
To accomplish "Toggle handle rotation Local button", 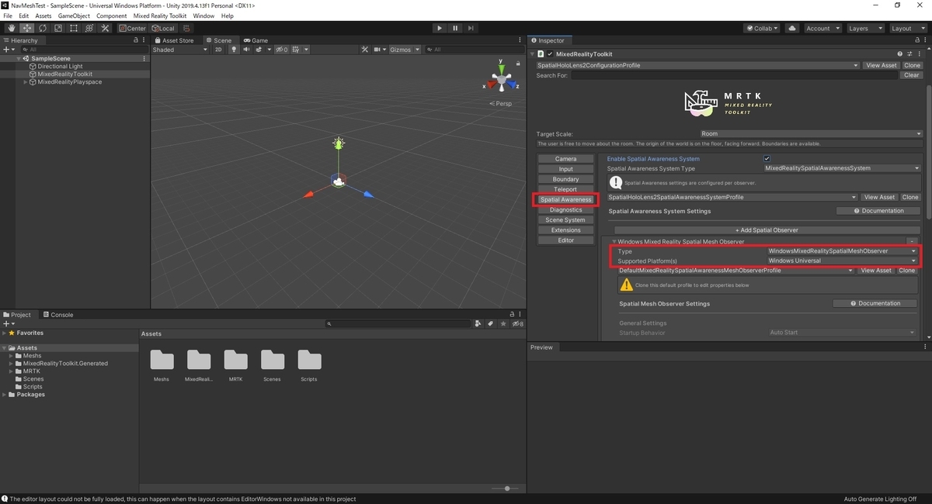I will tap(163, 28).
